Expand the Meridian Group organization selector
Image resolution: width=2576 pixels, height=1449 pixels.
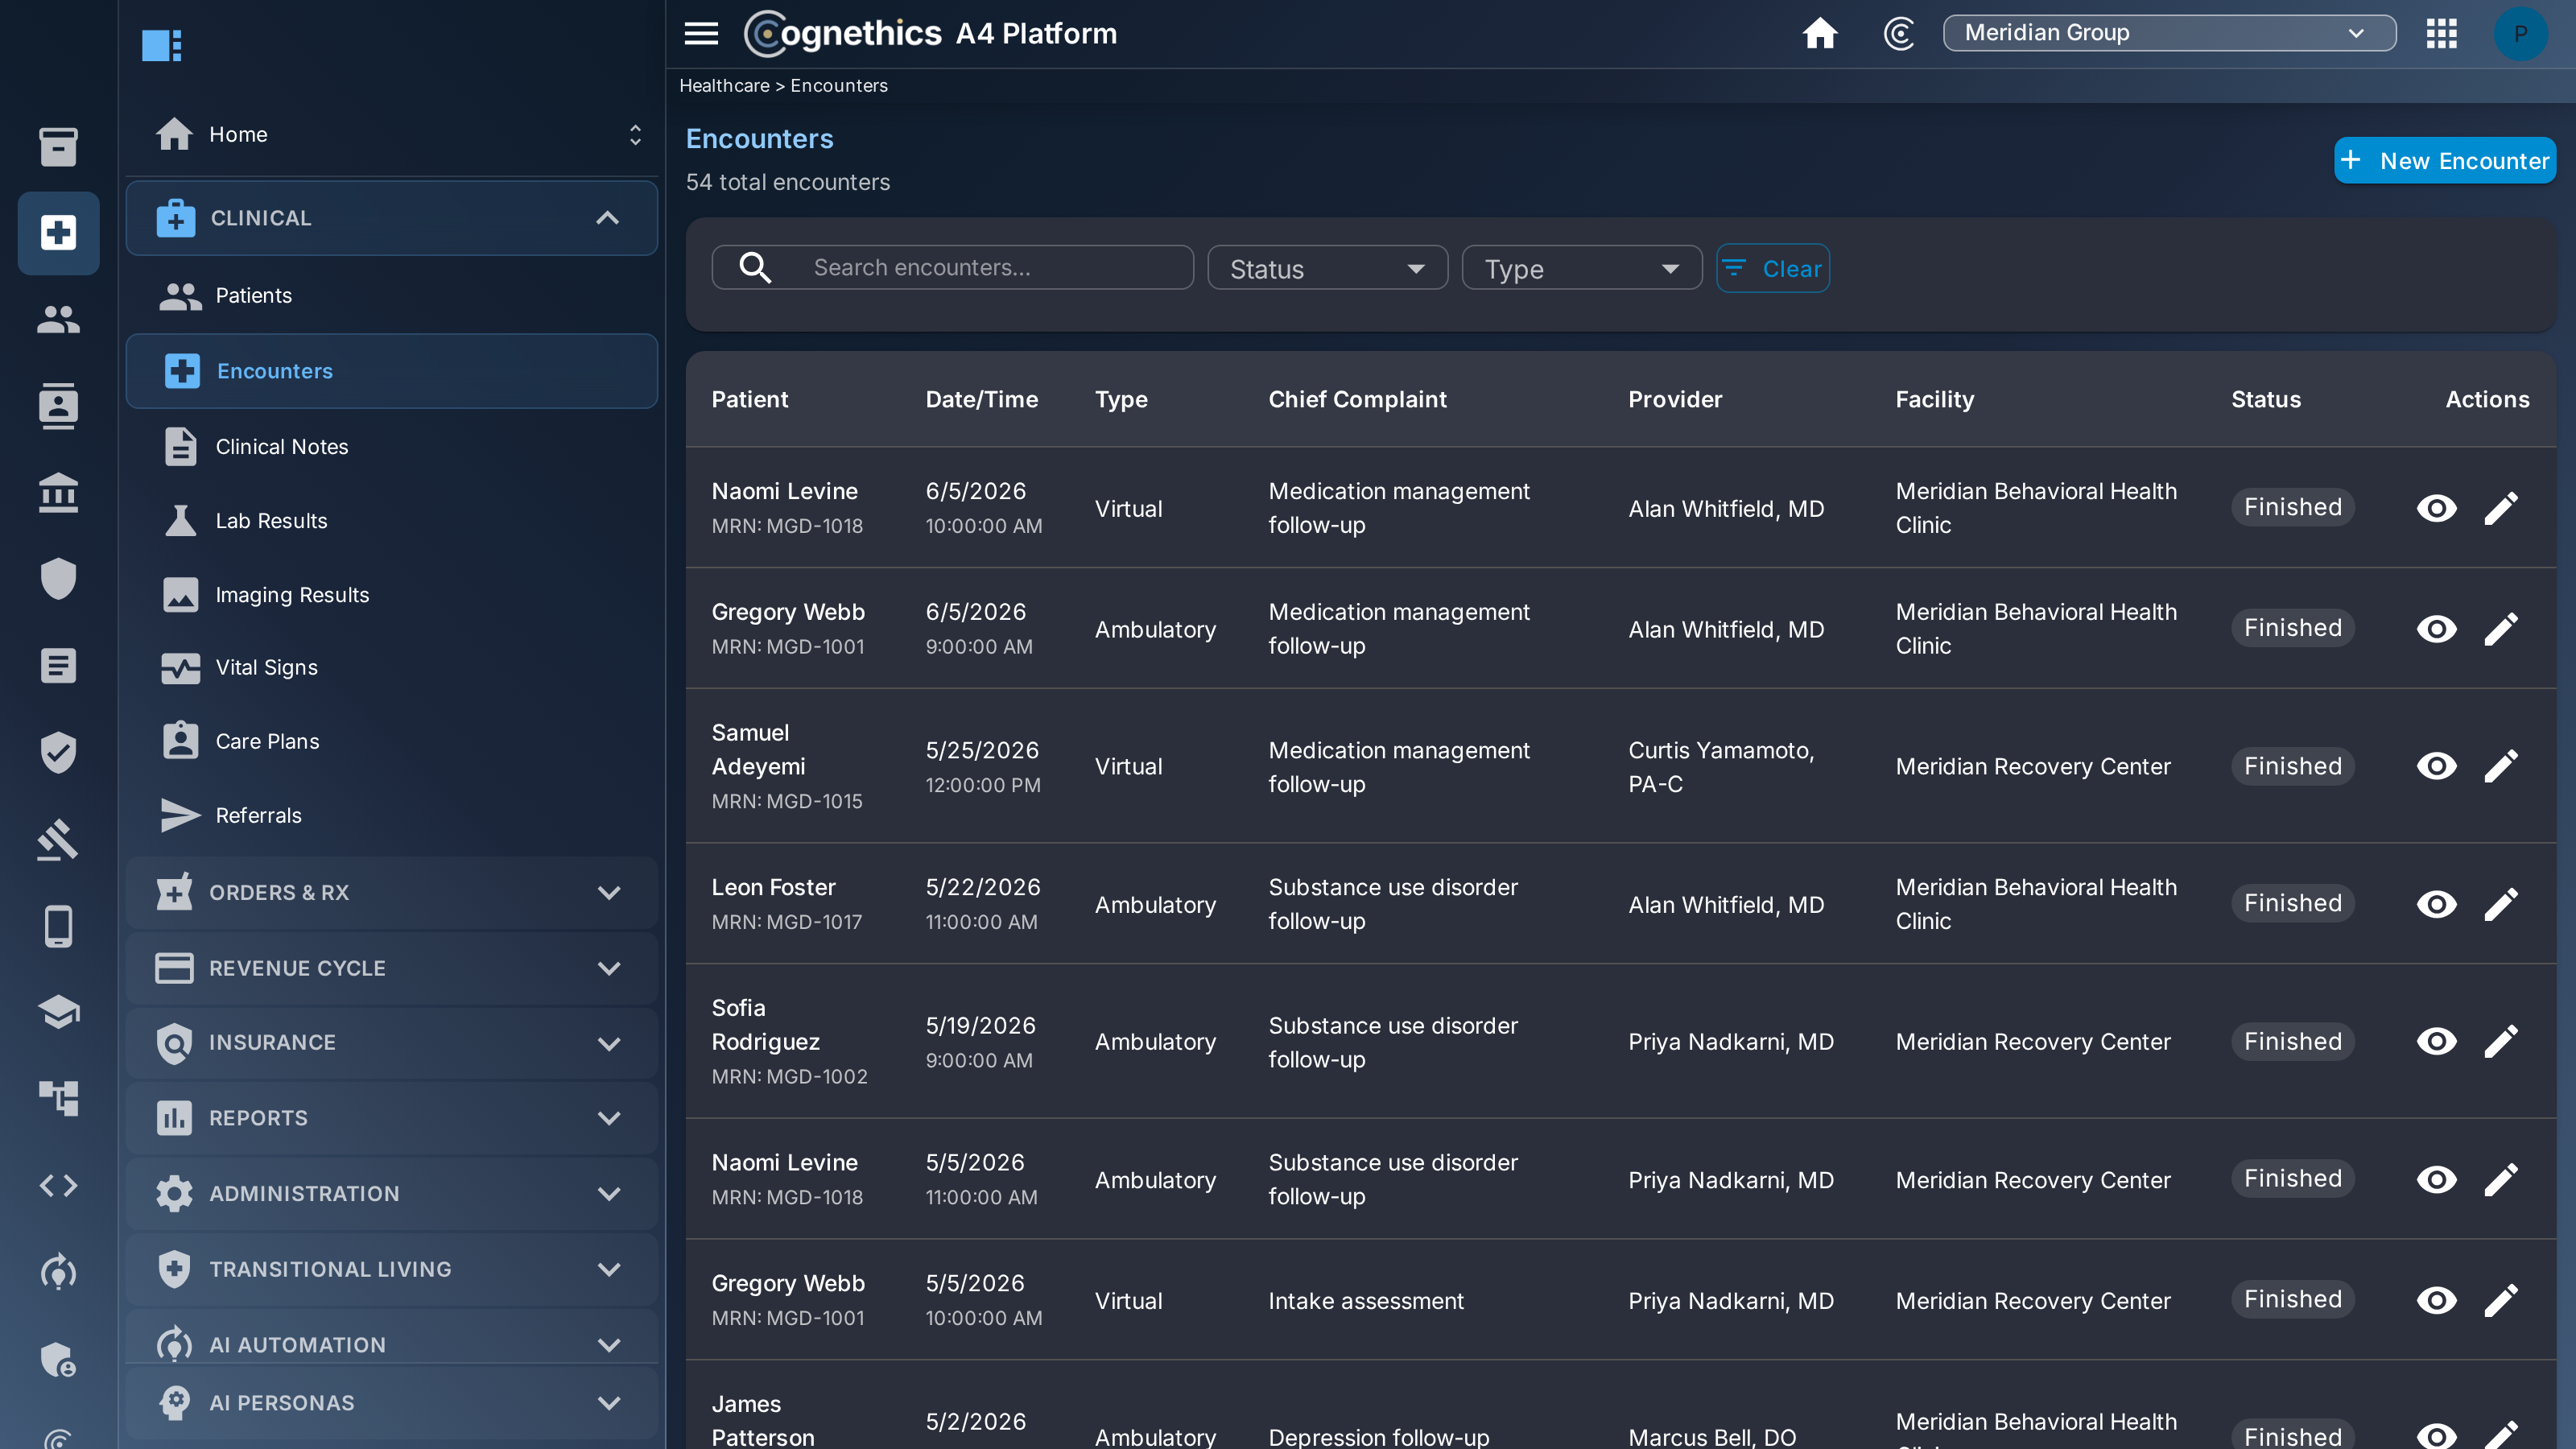click(2169, 33)
